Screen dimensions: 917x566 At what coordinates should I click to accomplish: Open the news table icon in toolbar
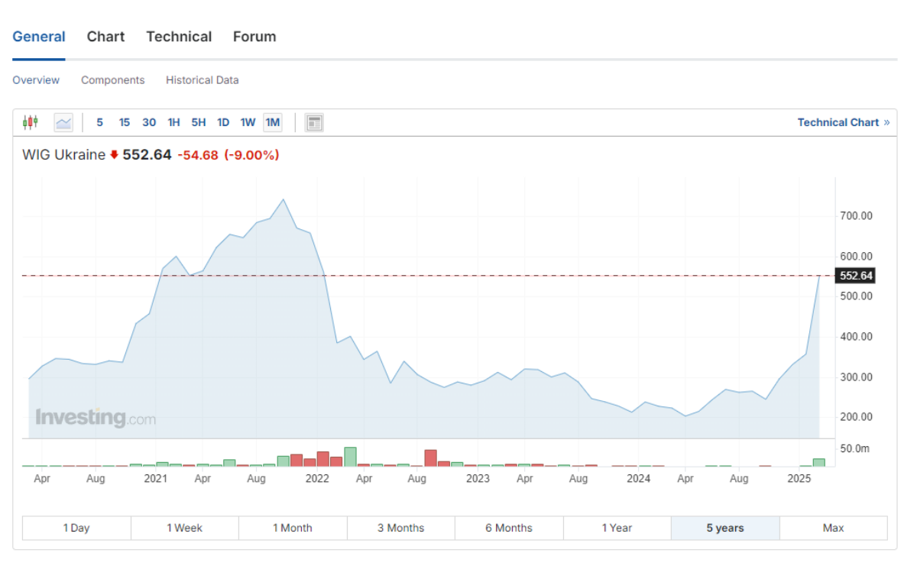click(x=314, y=122)
